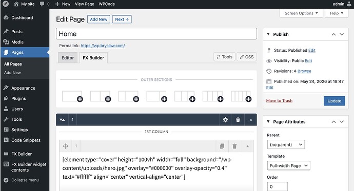Click the Home title field
The width and height of the screenshot is (354, 191).
click(x=156, y=34)
